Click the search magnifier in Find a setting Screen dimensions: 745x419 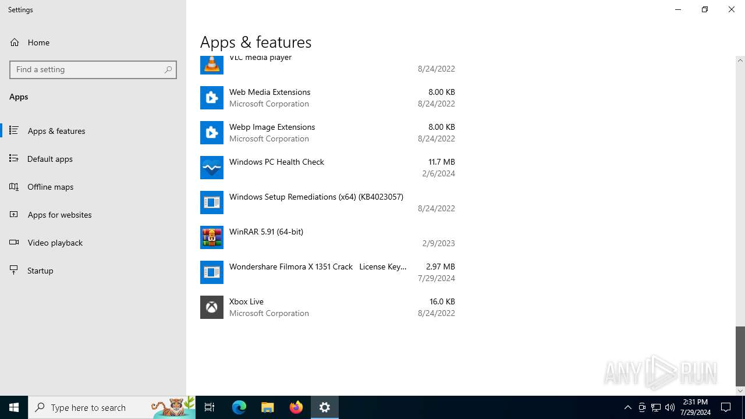pos(168,69)
